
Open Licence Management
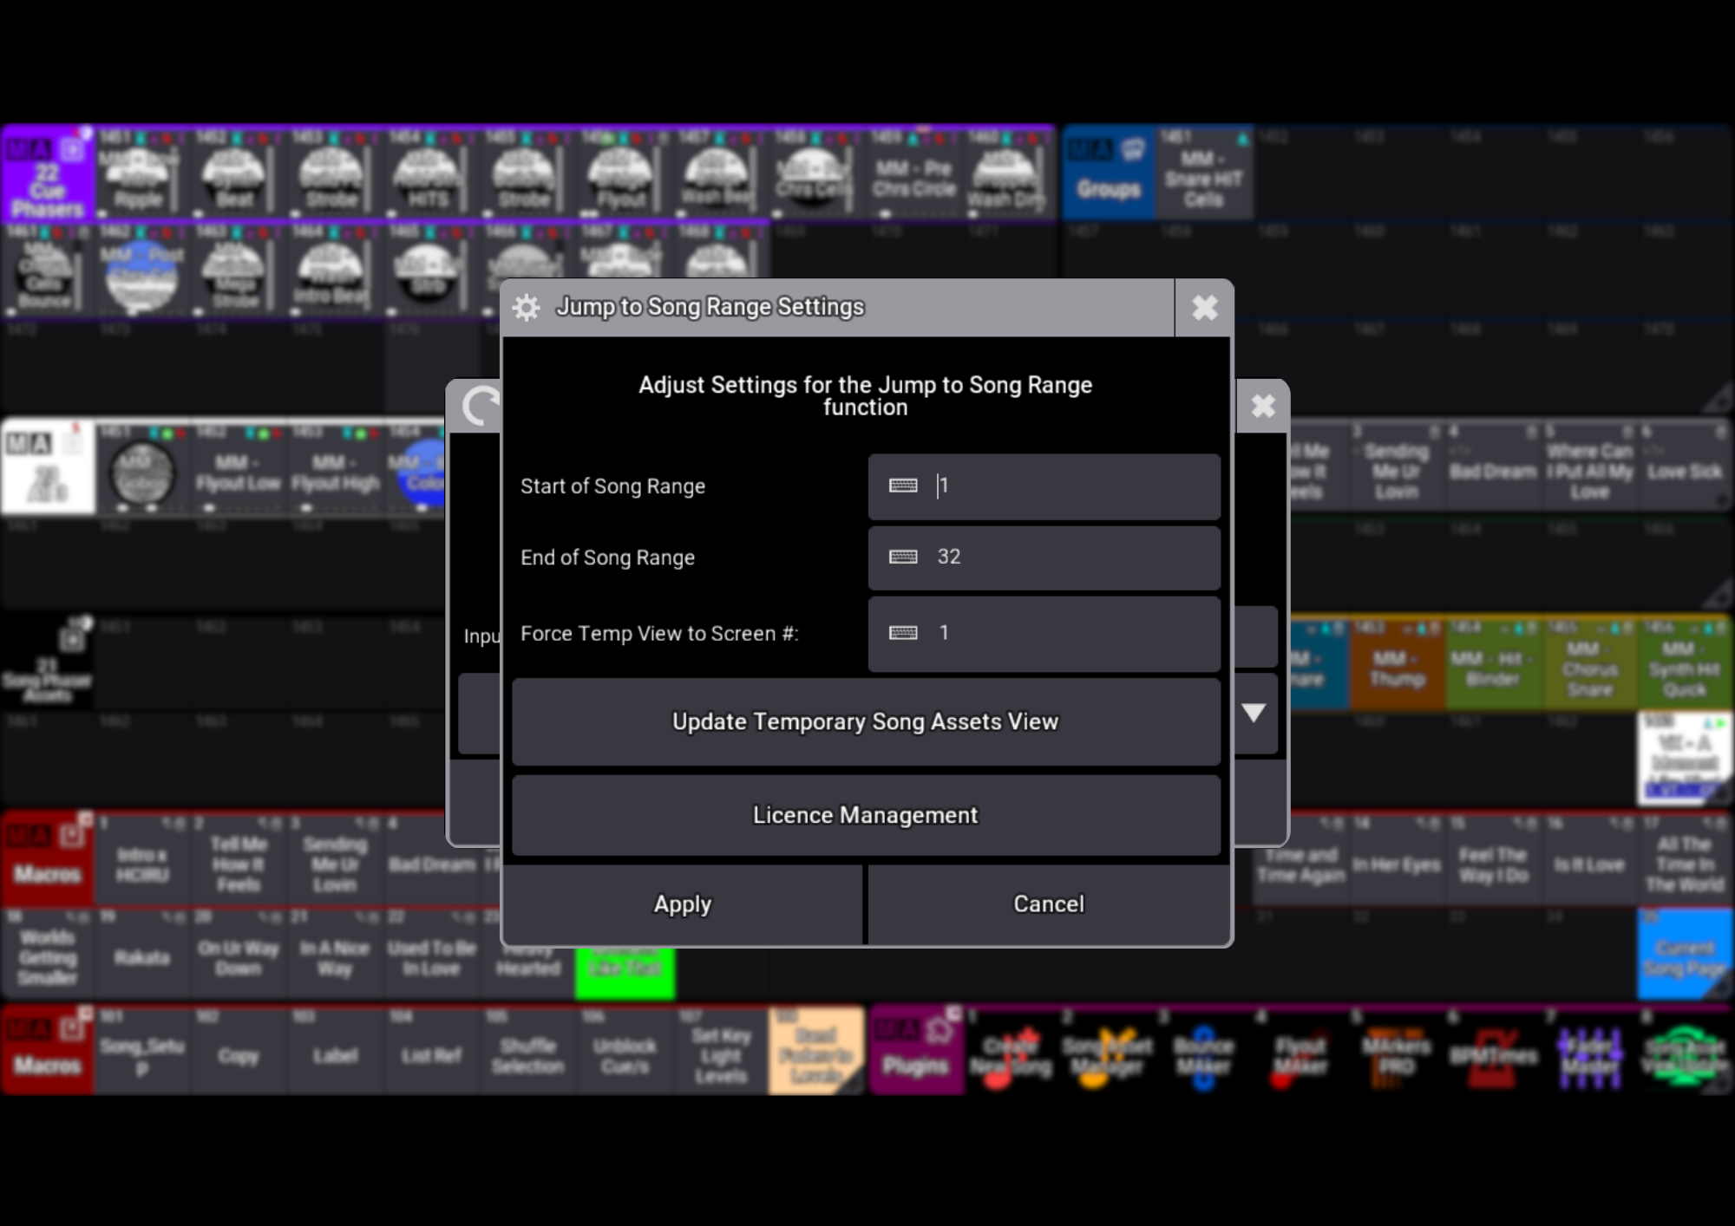click(x=866, y=815)
